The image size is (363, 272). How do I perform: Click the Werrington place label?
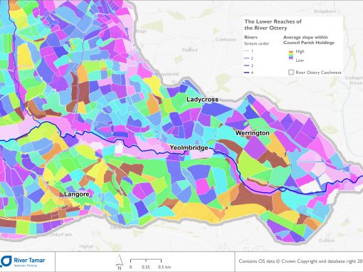click(253, 133)
